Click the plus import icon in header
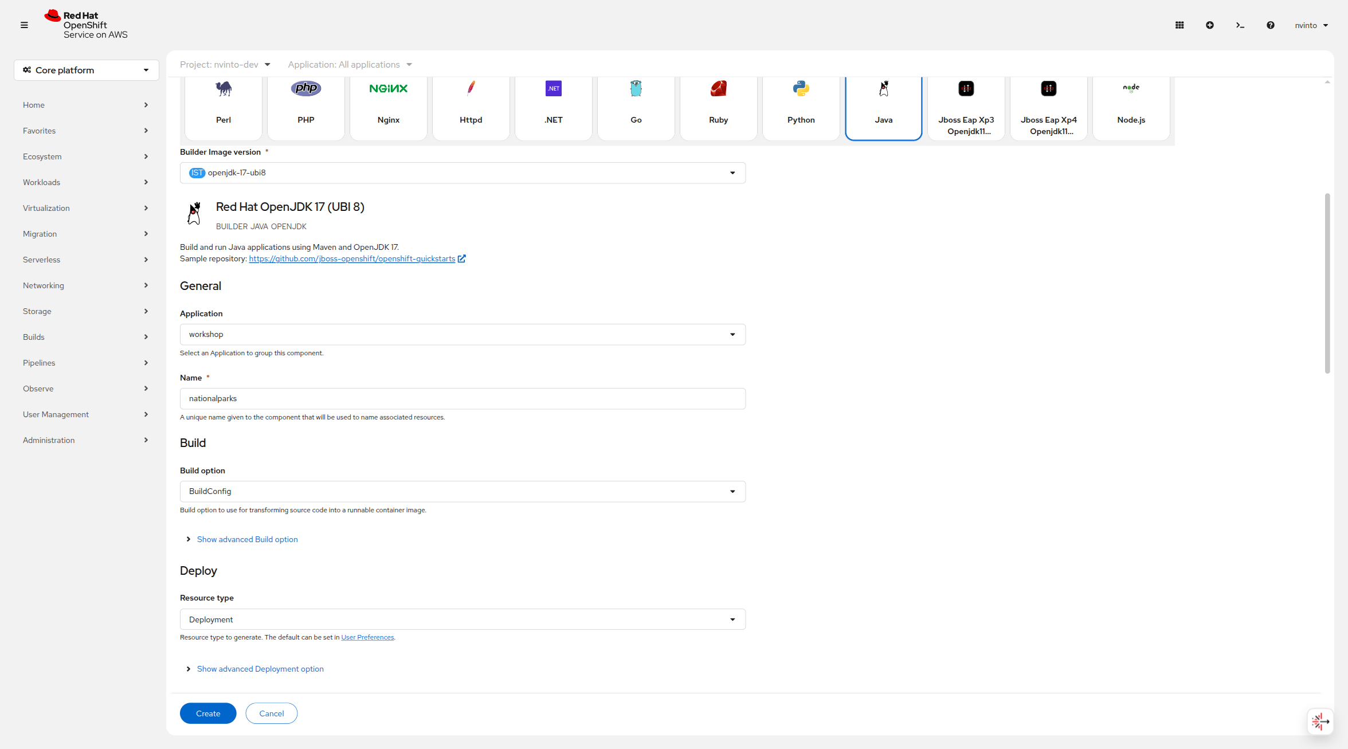Screen dimensions: 1348x749 [1210, 25]
